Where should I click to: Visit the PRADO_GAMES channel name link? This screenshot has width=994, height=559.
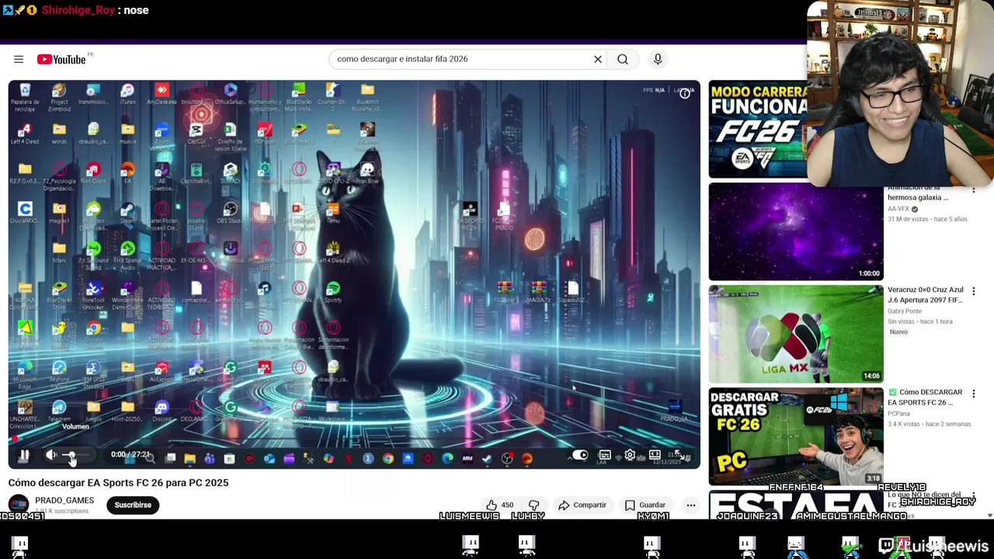tap(64, 501)
